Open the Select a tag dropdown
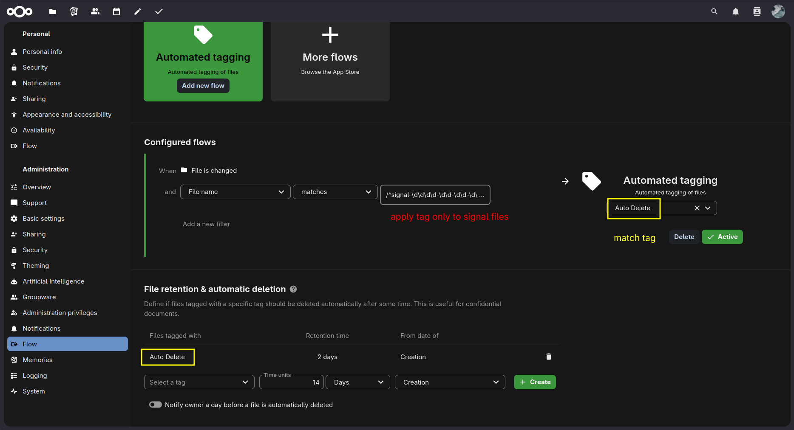Screen dimensions: 794x430 pos(199,382)
